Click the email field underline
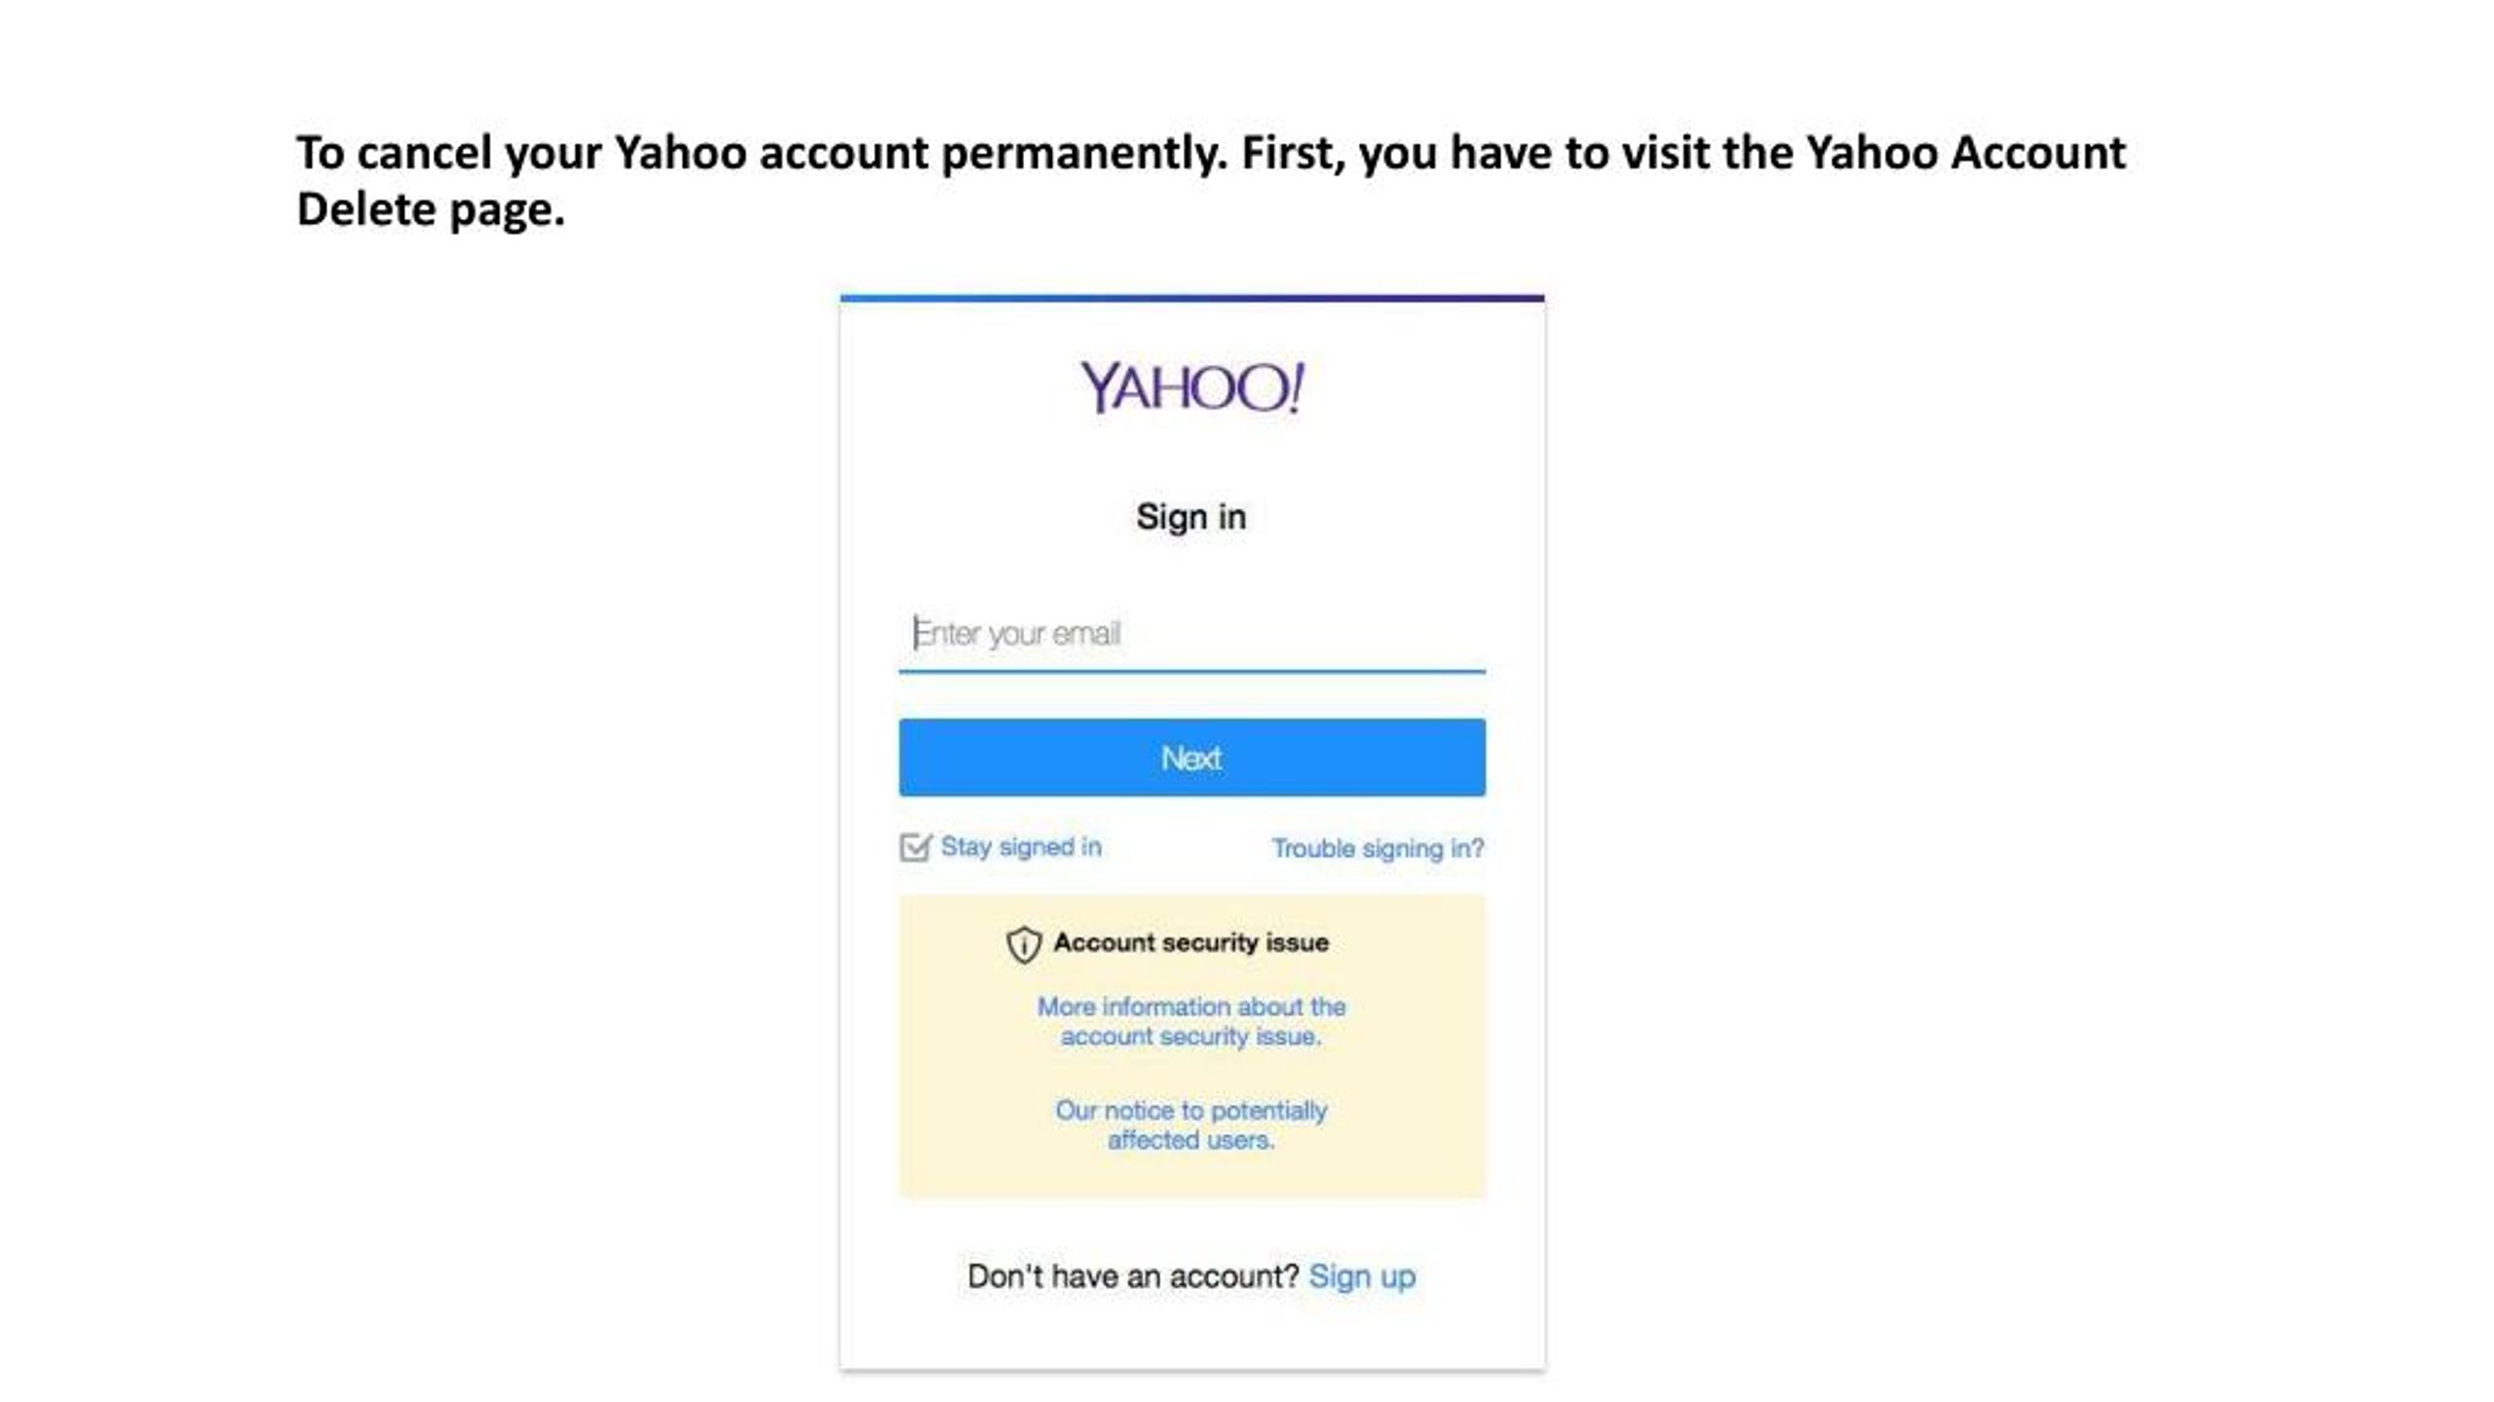The width and height of the screenshot is (2494, 1402). click(x=1191, y=671)
